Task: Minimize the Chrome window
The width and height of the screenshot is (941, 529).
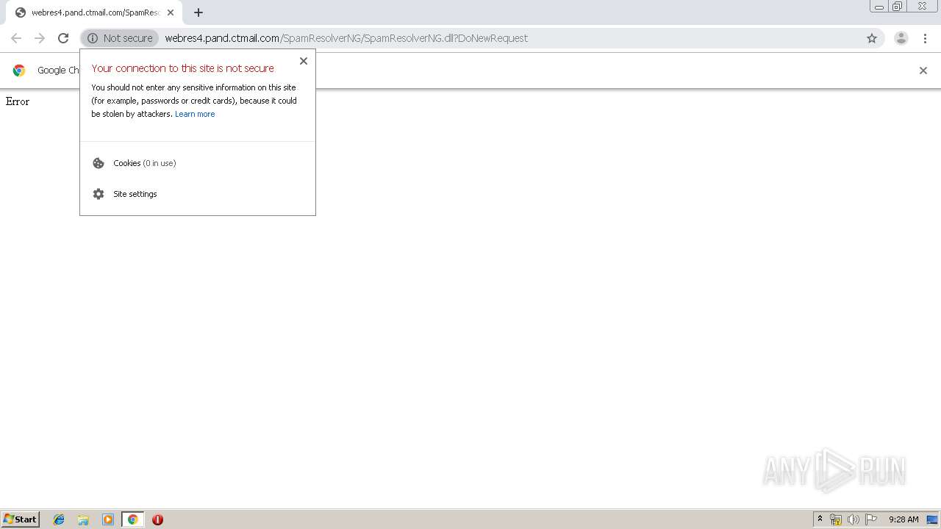Action: (x=879, y=7)
